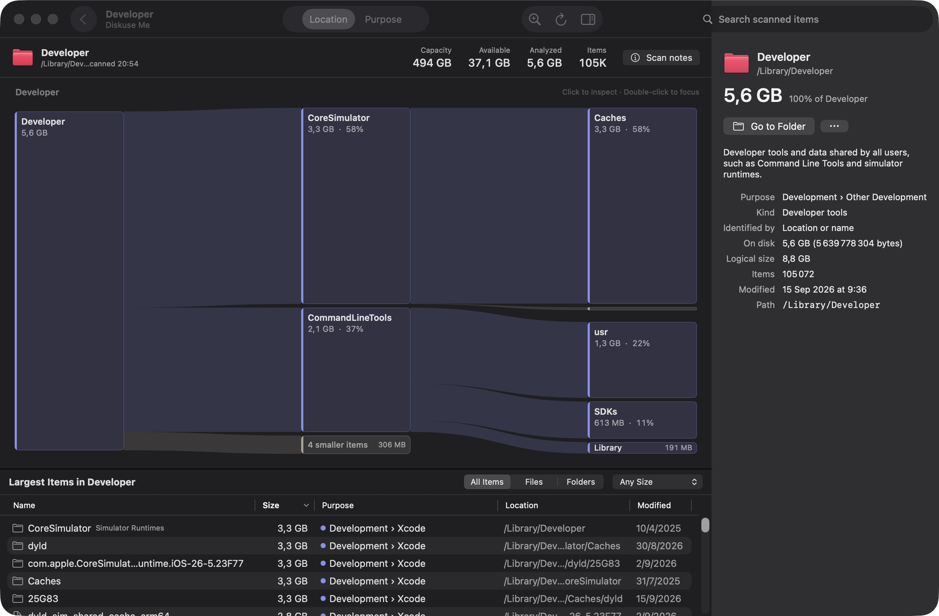
Task: Click the search magnifier icon
Action: pyautogui.click(x=708, y=19)
